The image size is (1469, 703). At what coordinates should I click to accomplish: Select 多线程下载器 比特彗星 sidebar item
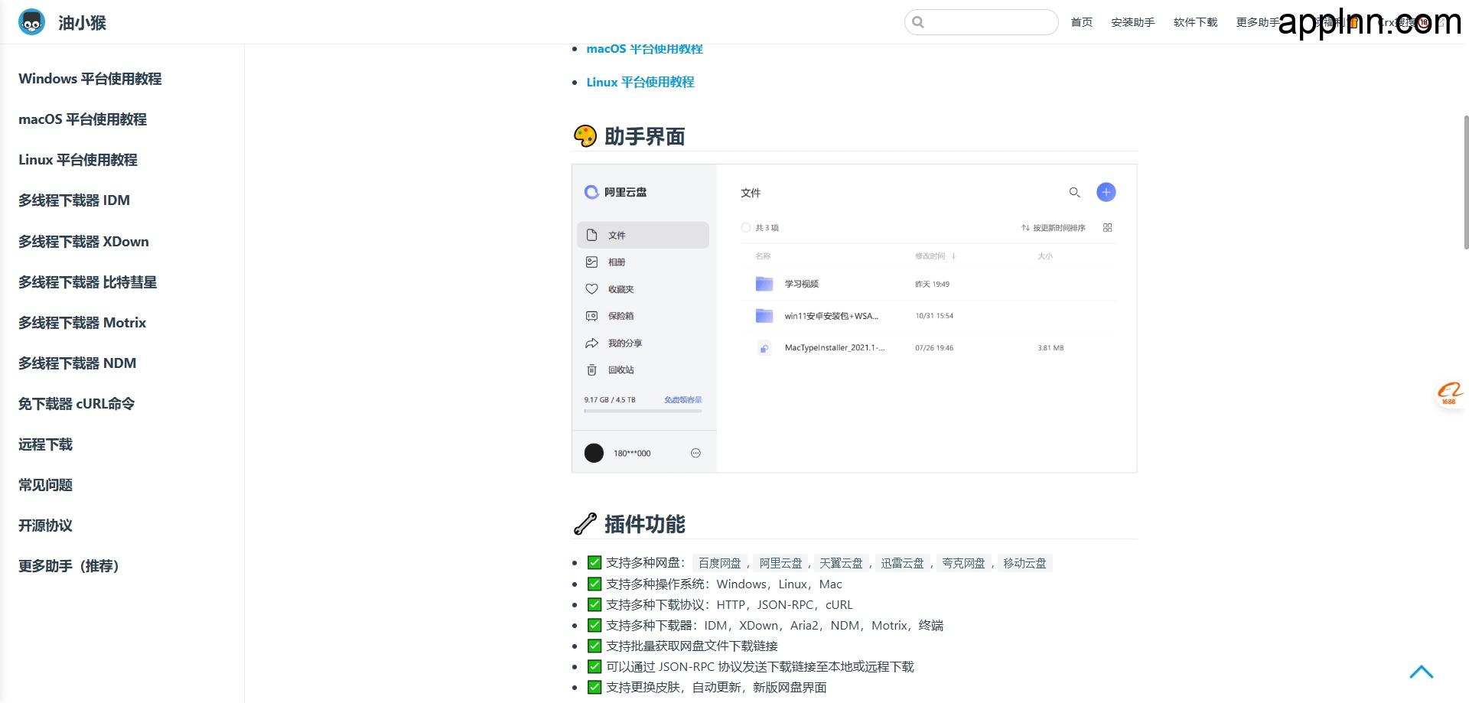tap(88, 282)
